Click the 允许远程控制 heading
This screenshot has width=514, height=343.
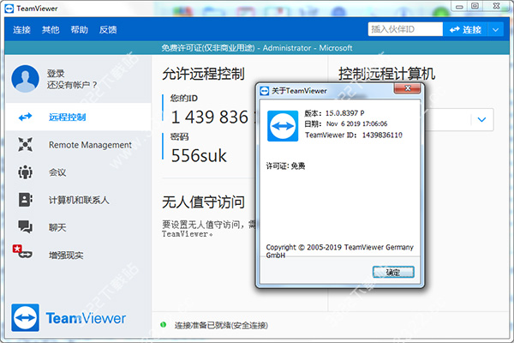[203, 74]
